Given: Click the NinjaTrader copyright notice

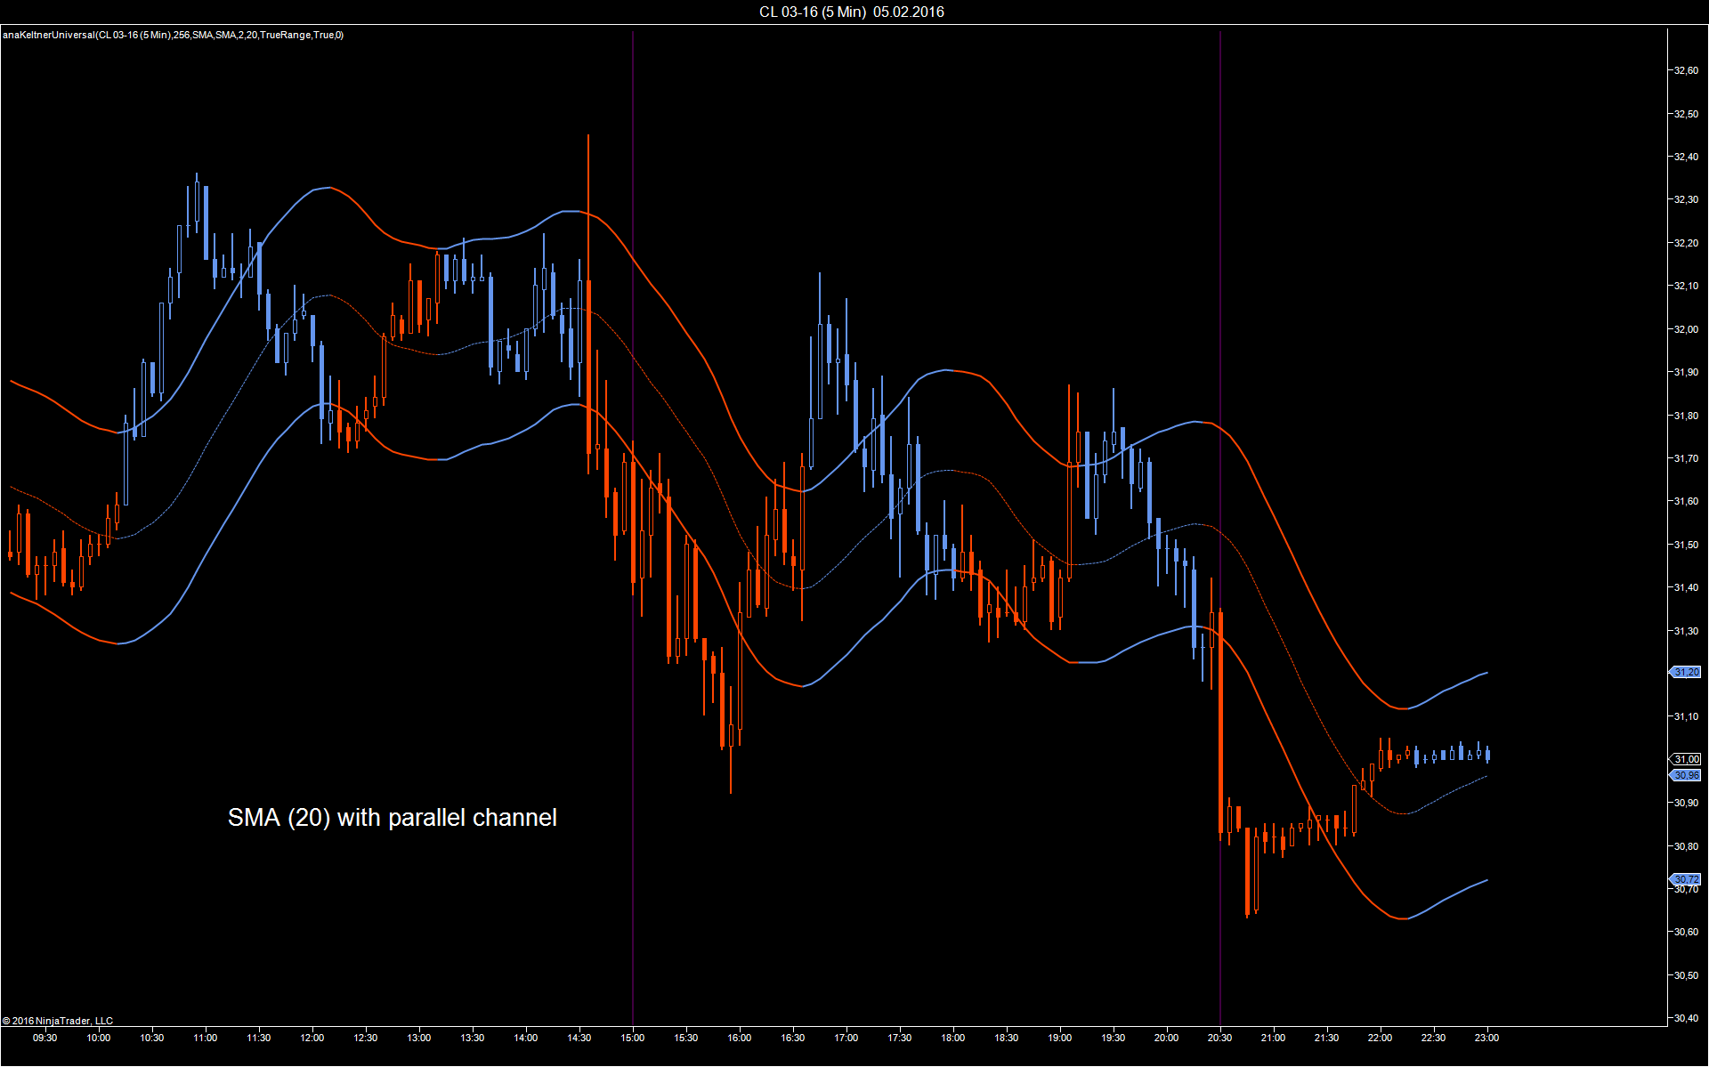Looking at the screenshot, I should [x=58, y=1021].
